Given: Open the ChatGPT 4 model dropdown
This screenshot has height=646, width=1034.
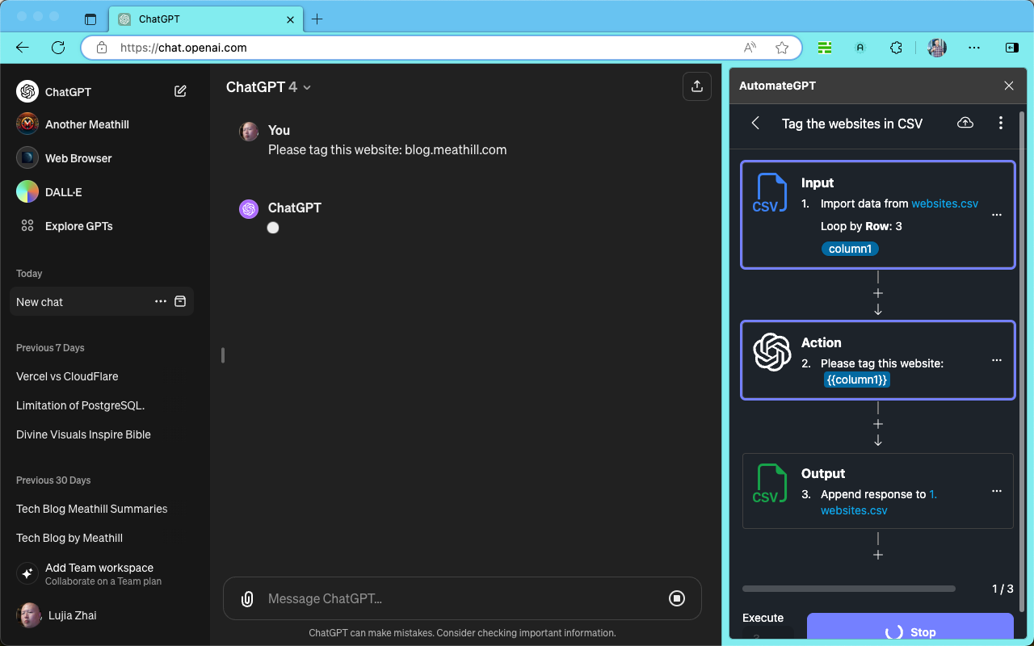Looking at the screenshot, I should click(x=269, y=87).
